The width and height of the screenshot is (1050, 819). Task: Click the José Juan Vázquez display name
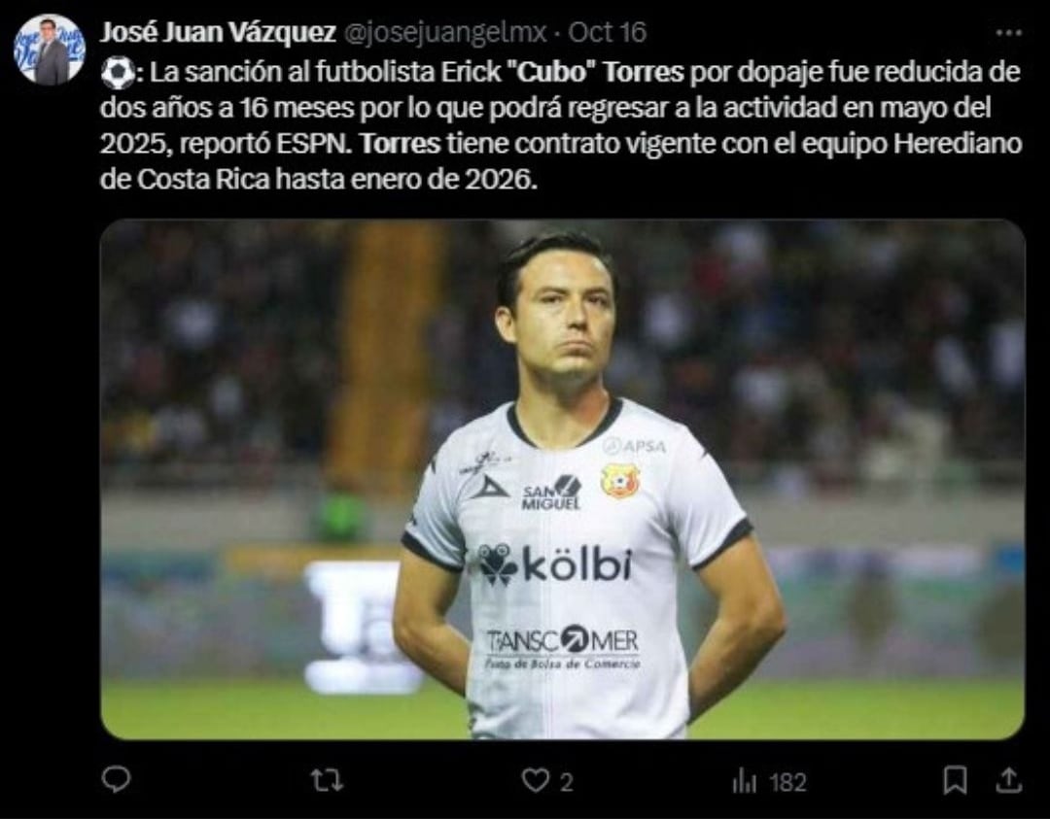218,32
